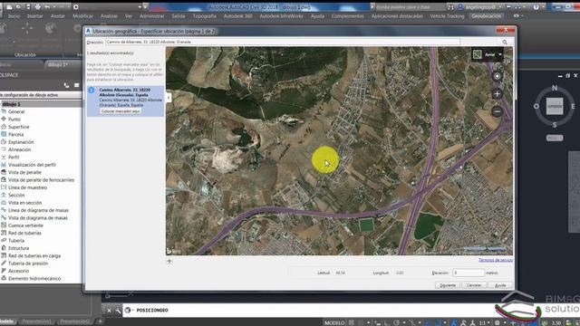Close the command line with its X icon
The image size is (580, 326).
pyautogui.click(x=109, y=311)
